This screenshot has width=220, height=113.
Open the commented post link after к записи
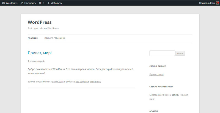pos(184,95)
